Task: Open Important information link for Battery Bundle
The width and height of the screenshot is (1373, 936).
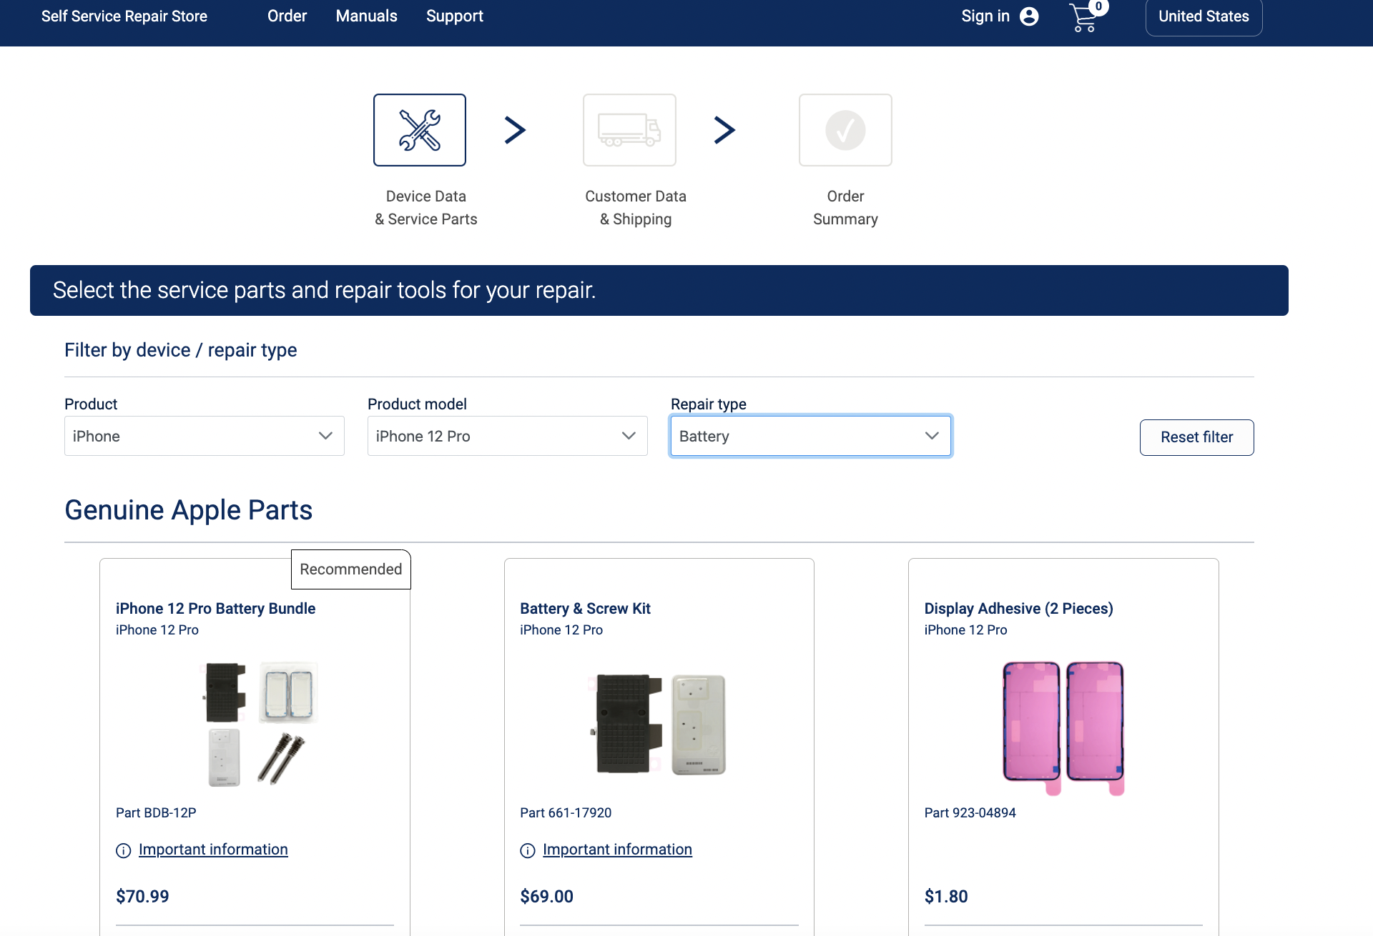Action: pos(213,850)
